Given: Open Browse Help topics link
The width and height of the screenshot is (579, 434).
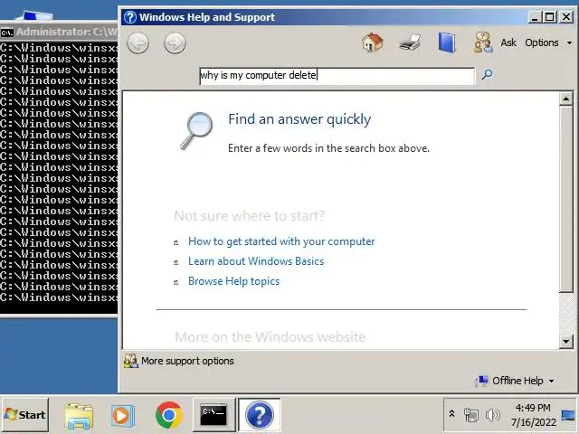Looking at the screenshot, I should pos(233,281).
